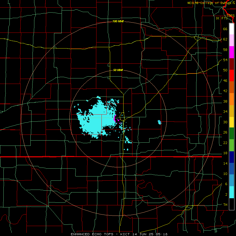The height and width of the screenshot is (236, 236).
Task: Click the TOPS legend title
Action: pyautogui.click(x=230, y=16)
